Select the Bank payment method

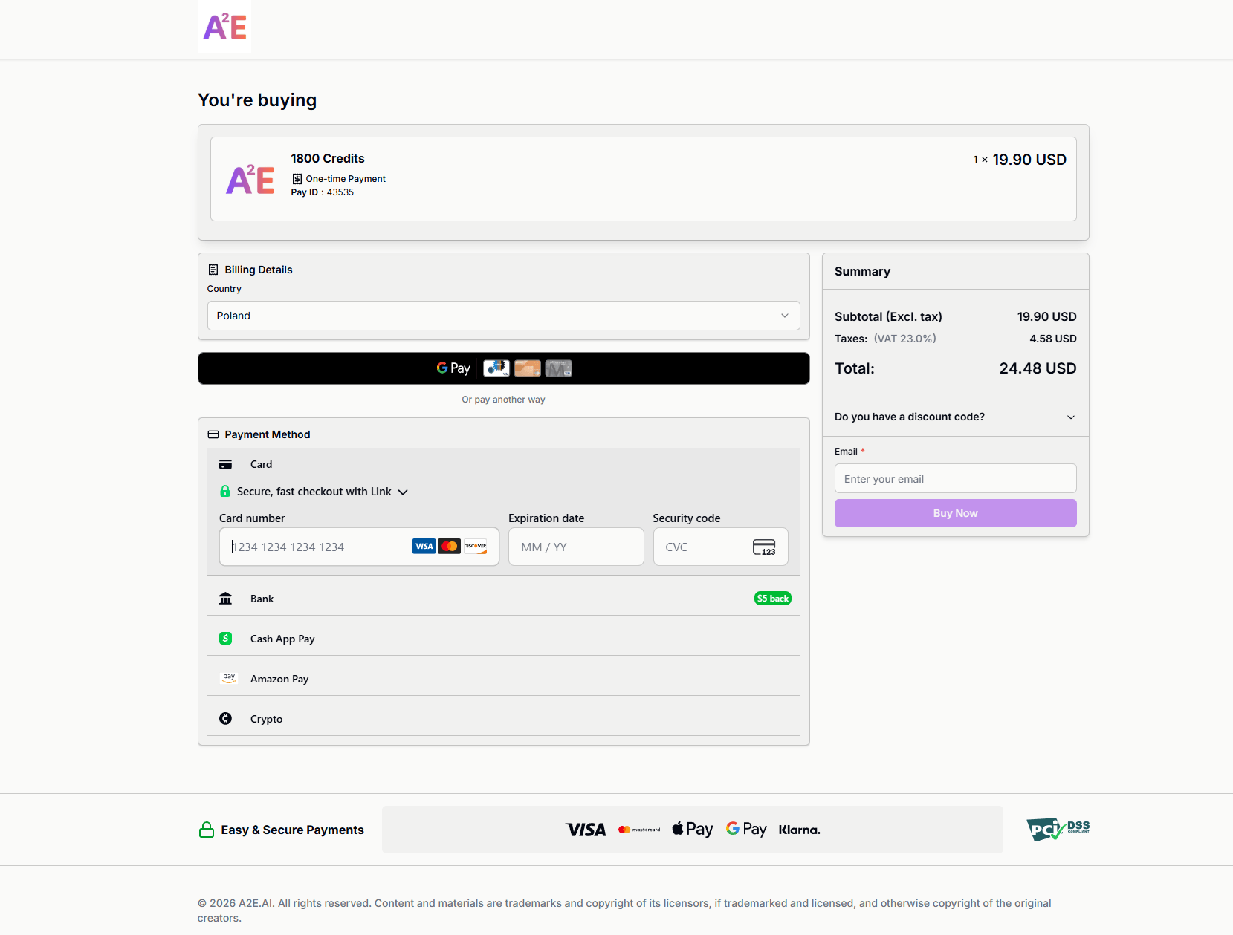point(503,599)
